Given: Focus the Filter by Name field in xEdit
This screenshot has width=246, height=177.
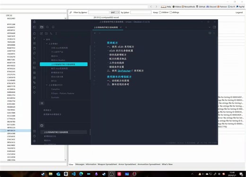Looking at the screenshot, I should click(x=99, y=12).
